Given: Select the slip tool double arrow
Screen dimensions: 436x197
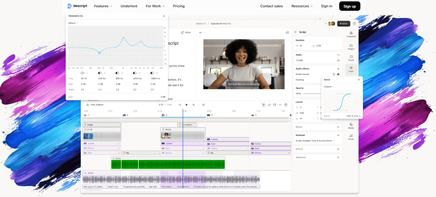Looking at the screenshot, I should pyautogui.click(x=280, y=105).
